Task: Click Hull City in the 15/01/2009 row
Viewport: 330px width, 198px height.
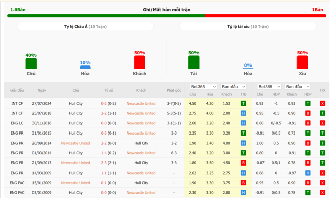Action: (141, 183)
